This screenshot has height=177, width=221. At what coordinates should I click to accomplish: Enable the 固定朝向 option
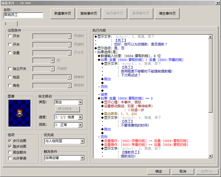[10, 152]
